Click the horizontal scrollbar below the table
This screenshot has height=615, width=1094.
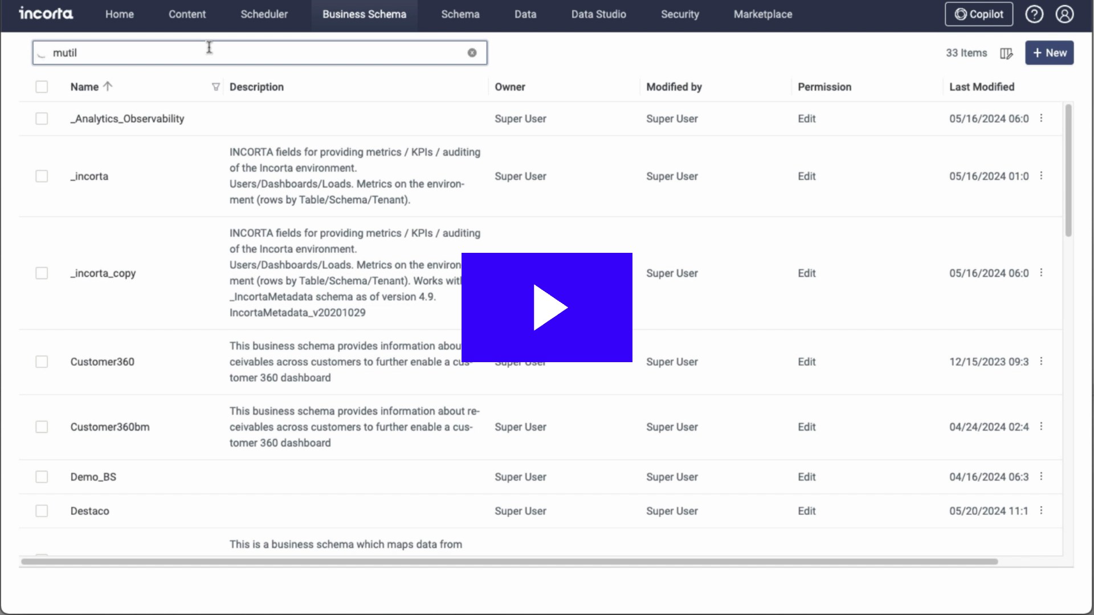[x=509, y=561]
